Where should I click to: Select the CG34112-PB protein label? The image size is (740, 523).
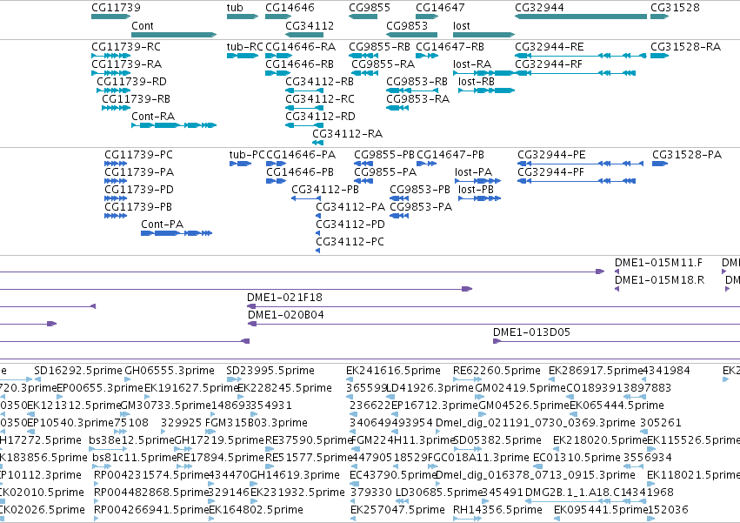325,190
